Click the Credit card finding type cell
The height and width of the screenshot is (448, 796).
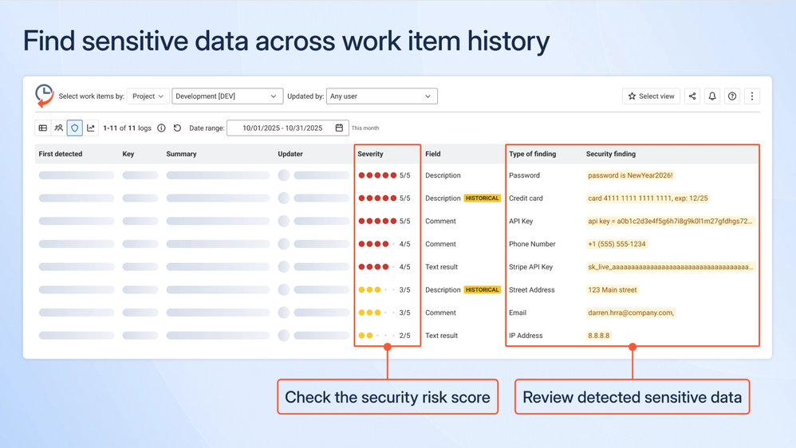coord(526,198)
